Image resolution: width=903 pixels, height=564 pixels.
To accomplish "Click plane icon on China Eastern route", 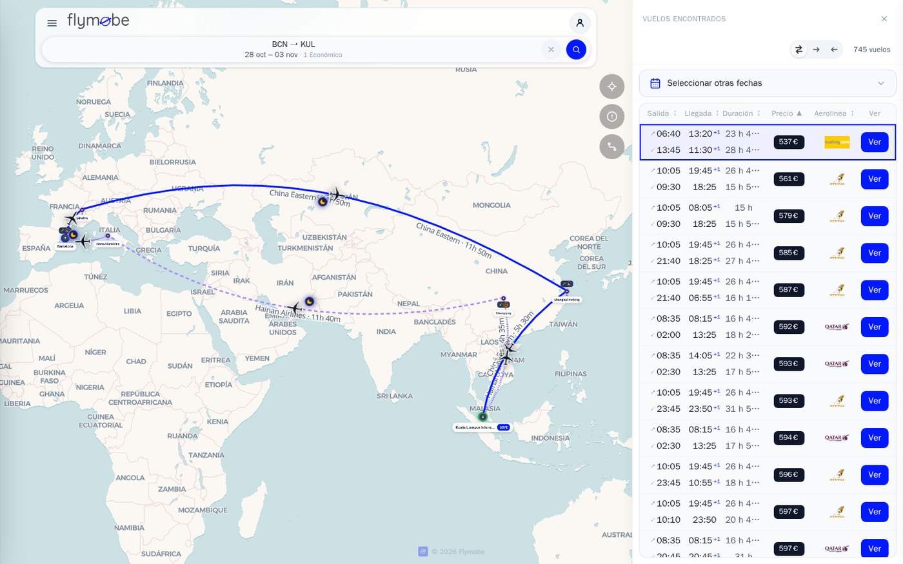I will [x=336, y=193].
